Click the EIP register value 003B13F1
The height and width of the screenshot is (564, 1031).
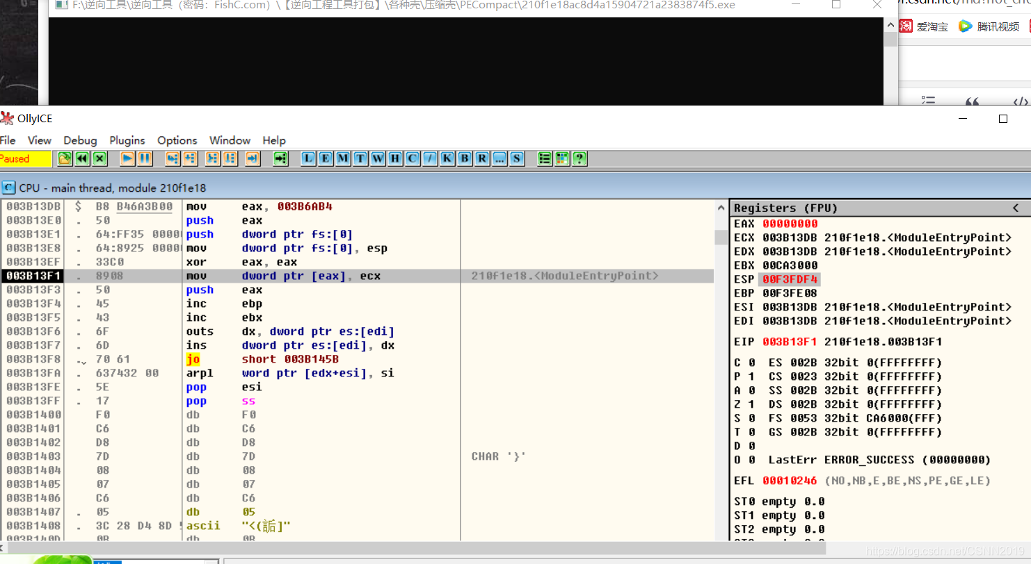[790, 342]
